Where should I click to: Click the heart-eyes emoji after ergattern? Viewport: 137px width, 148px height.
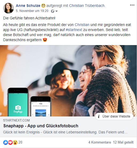coord(45,40)
